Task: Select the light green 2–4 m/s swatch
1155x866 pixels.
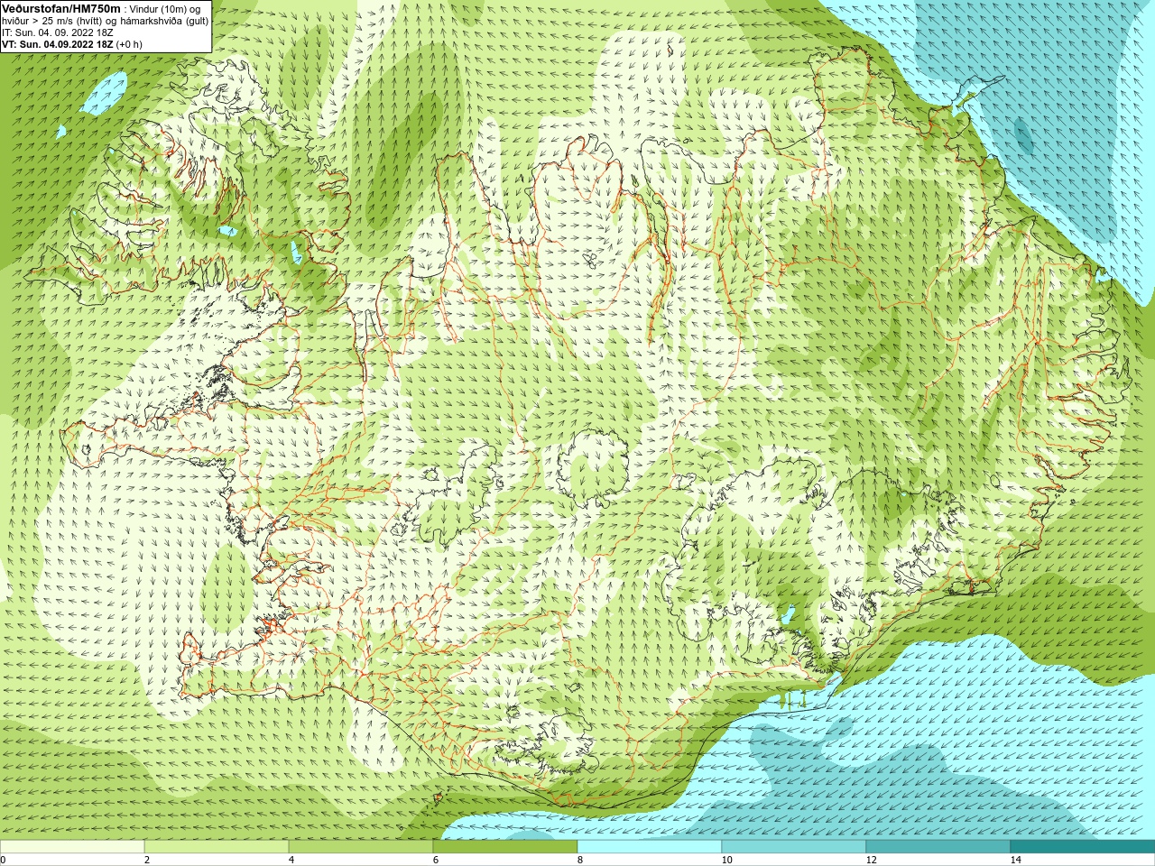Action: pos(217,846)
